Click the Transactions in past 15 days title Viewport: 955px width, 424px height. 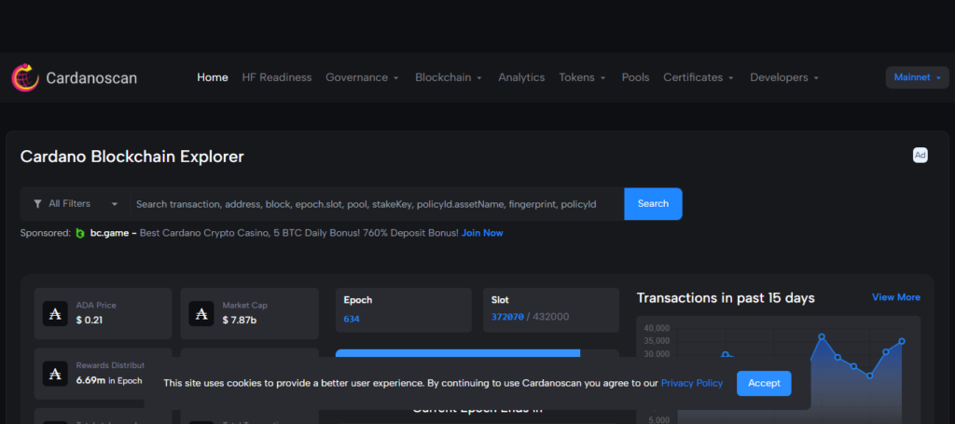click(726, 298)
